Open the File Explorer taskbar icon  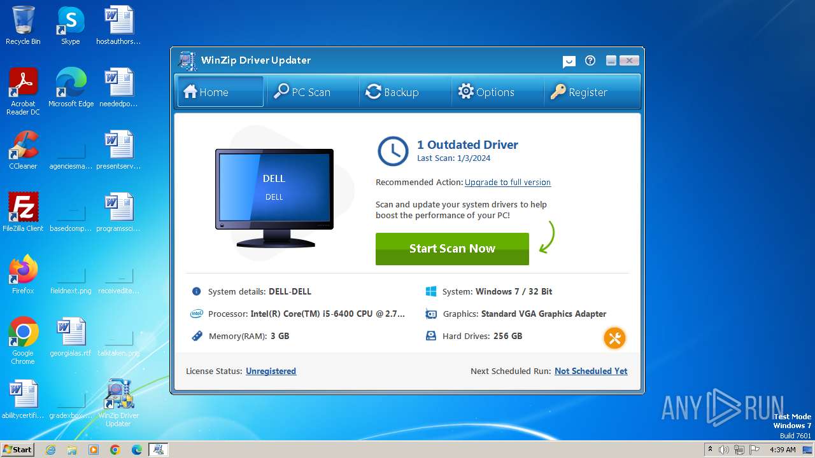click(72, 450)
